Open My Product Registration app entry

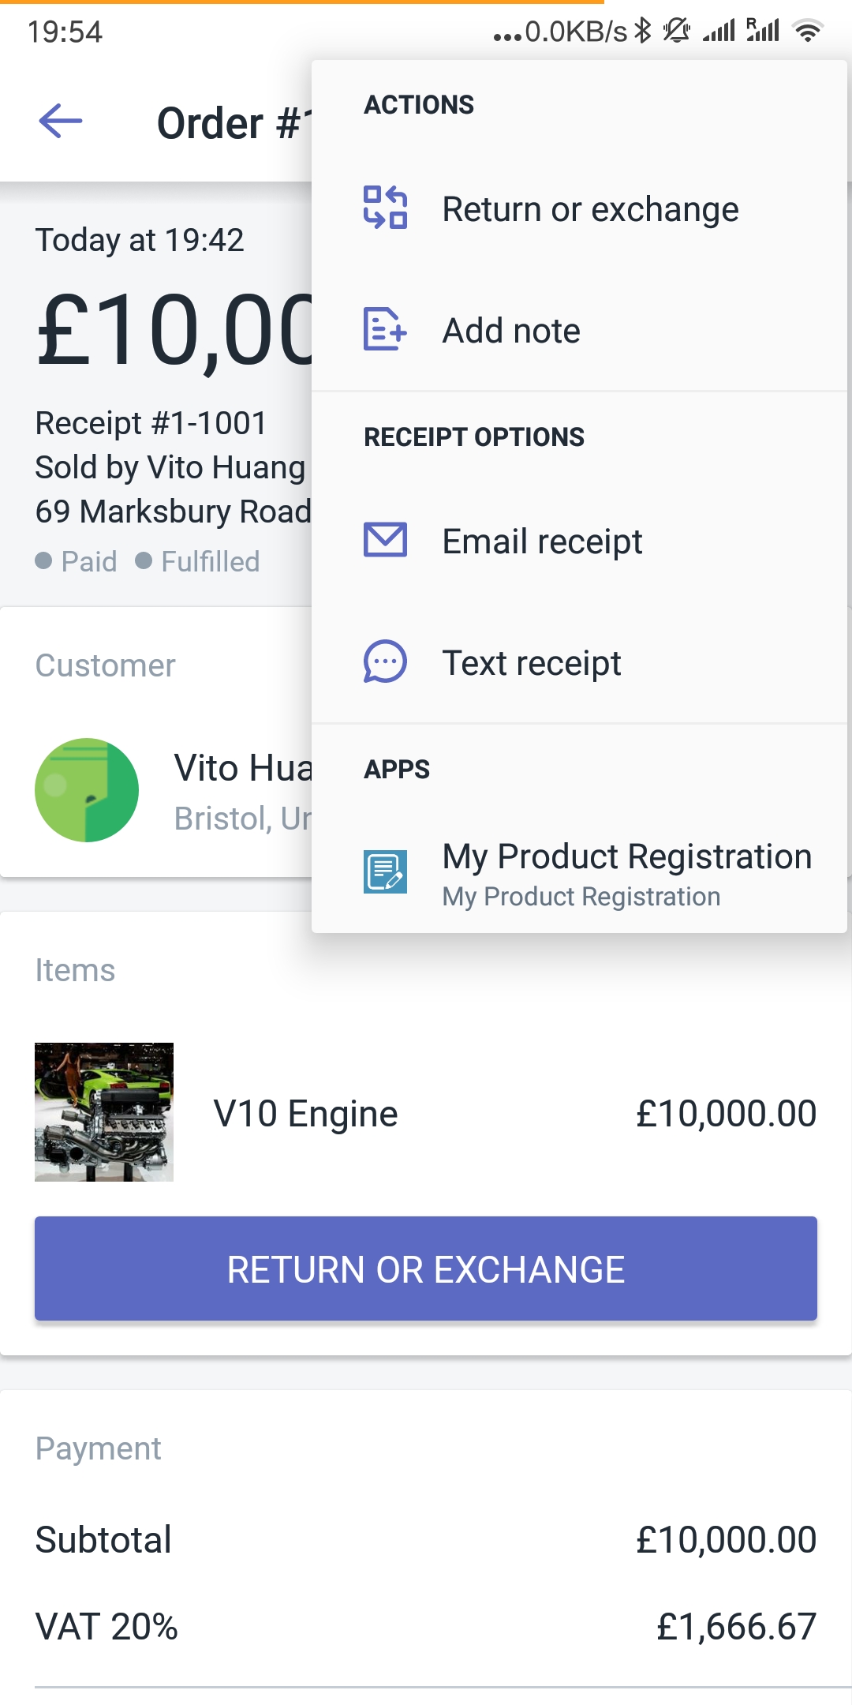[x=626, y=873]
